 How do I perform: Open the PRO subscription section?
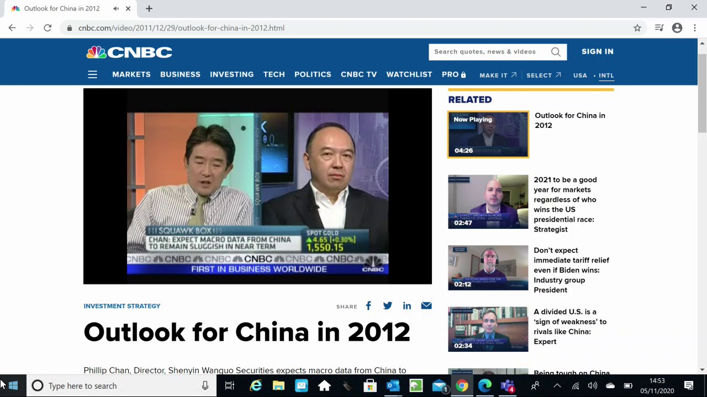point(454,74)
